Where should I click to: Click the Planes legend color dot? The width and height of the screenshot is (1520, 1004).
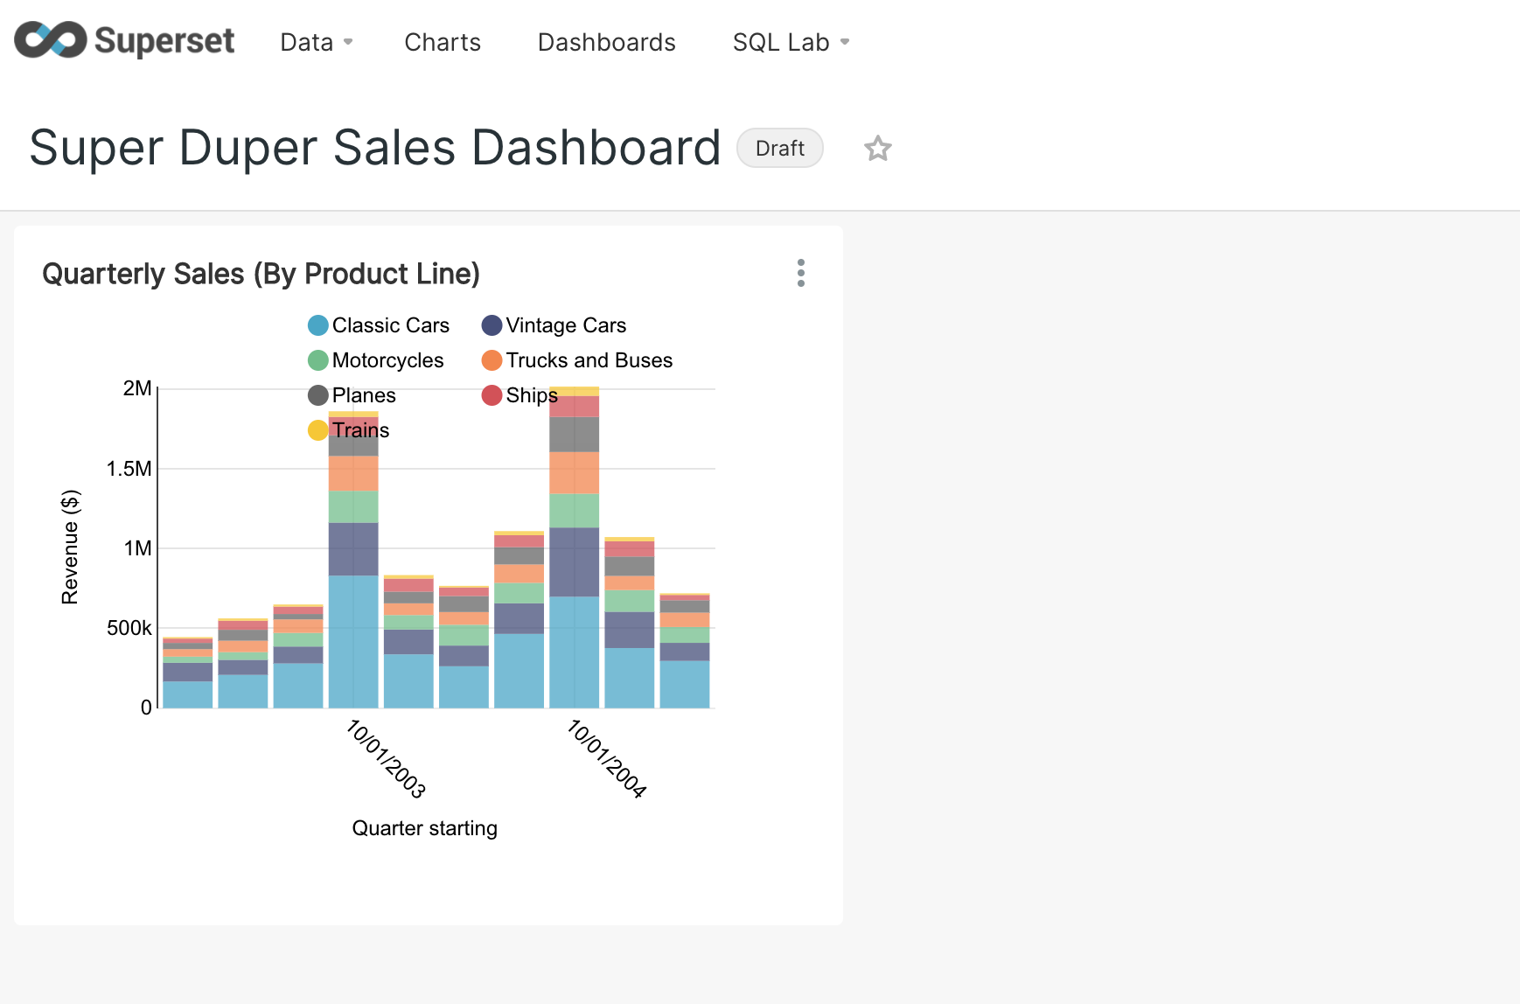(x=318, y=395)
